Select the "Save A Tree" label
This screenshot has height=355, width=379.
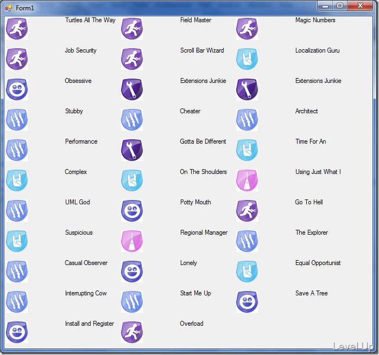[x=311, y=293]
